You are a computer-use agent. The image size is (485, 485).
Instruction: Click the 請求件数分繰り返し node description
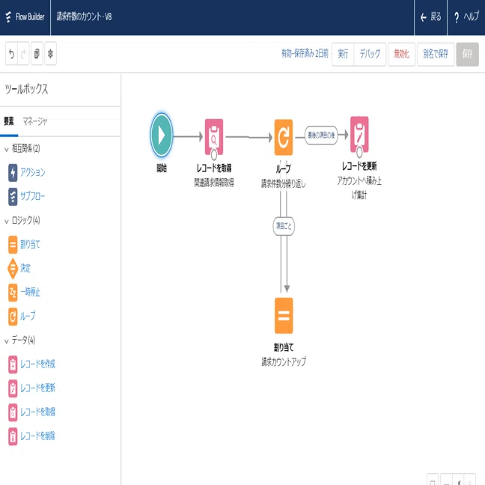(x=284, y=183)
